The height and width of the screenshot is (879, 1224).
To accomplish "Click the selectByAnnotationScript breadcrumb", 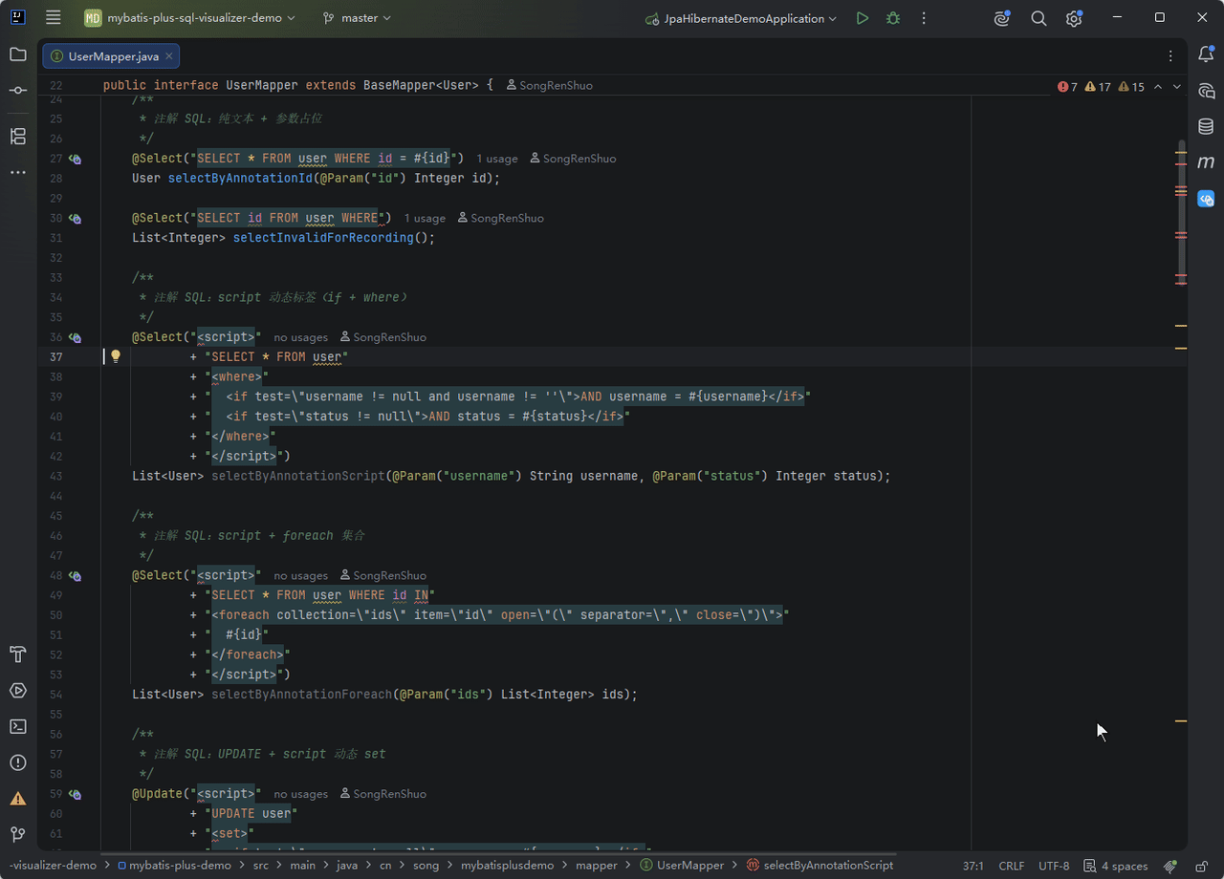I will [x=820, y=866].
